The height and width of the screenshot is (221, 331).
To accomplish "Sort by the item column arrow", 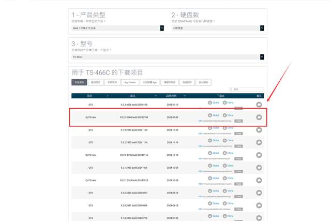I will [108, 96].
